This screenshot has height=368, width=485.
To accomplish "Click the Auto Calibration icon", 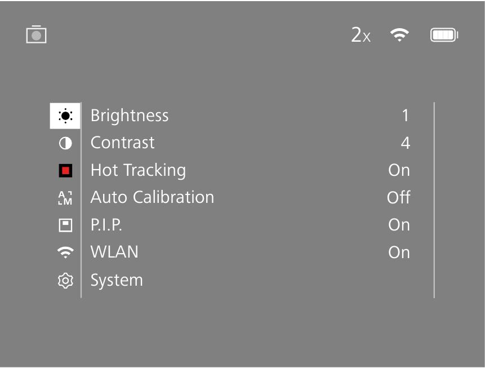I will 65,198.
